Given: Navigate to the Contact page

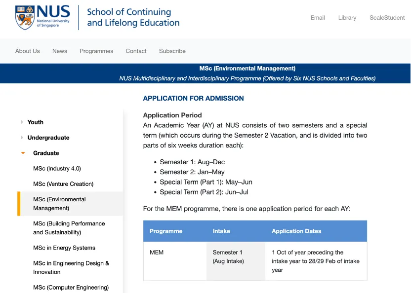Looking at the screenshot, I should (x=136, y=51).
